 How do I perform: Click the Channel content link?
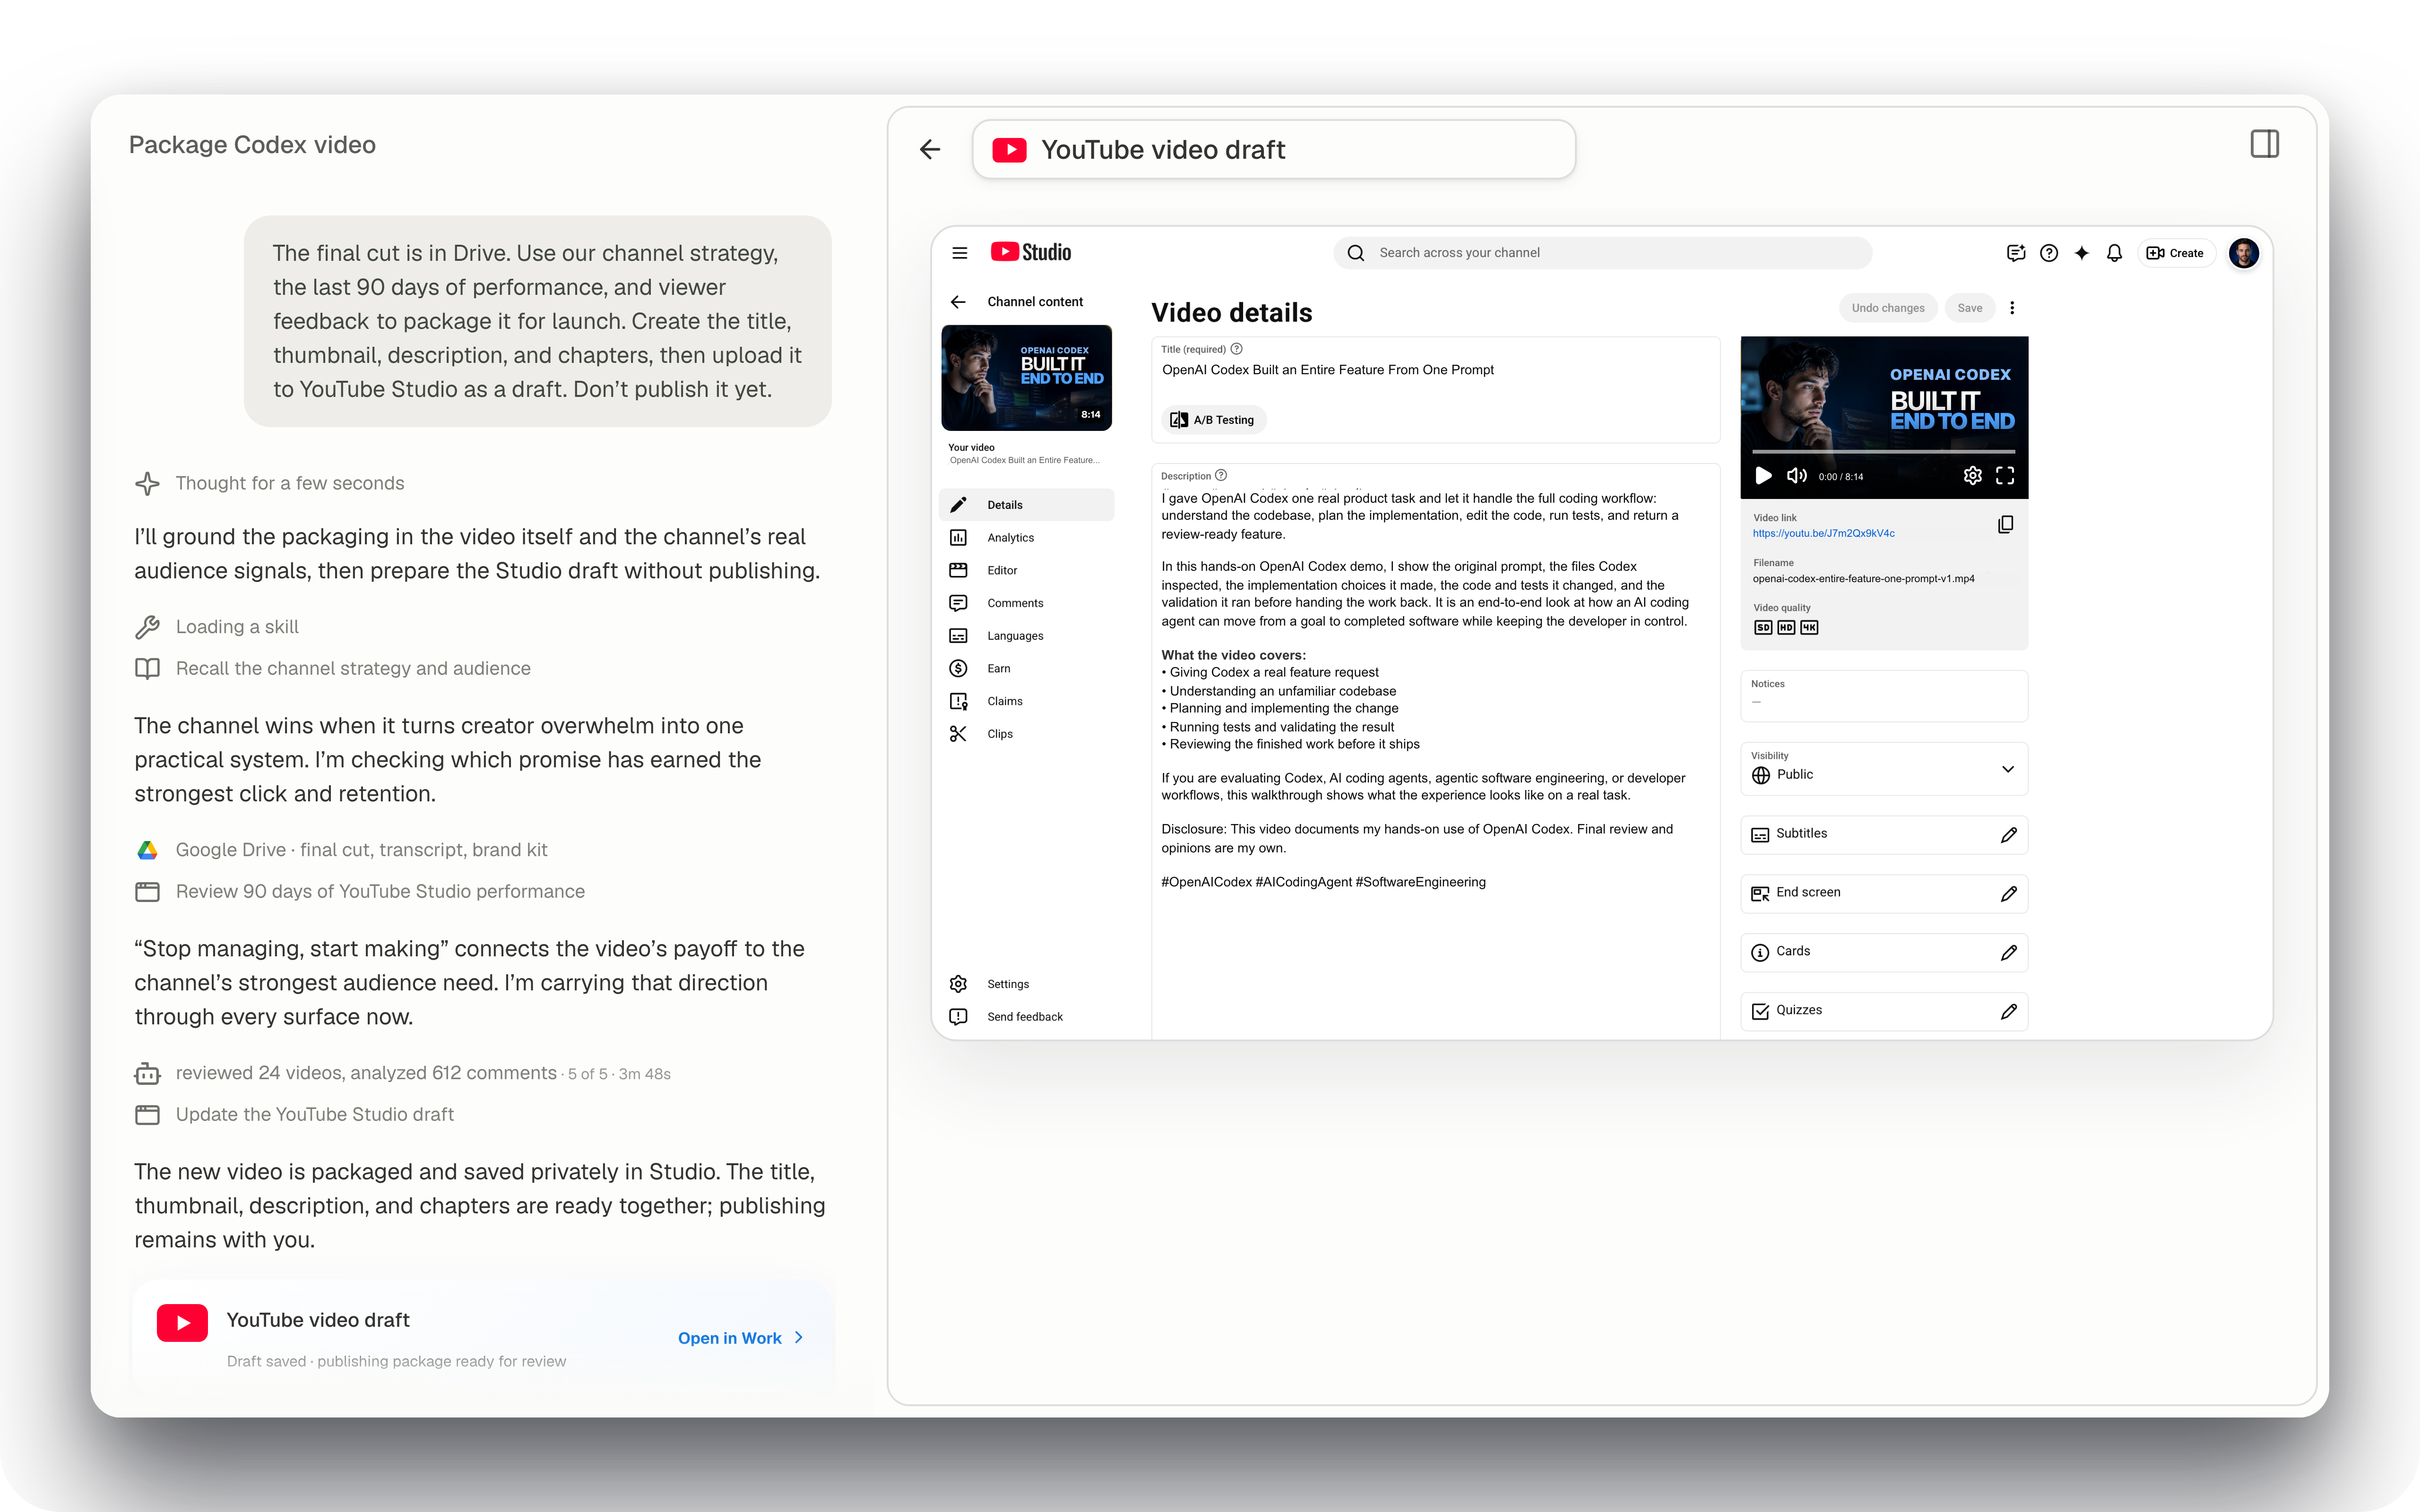pyautogui.click(x=1035, y=302)
